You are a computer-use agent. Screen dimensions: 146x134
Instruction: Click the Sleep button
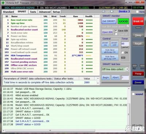138,35
